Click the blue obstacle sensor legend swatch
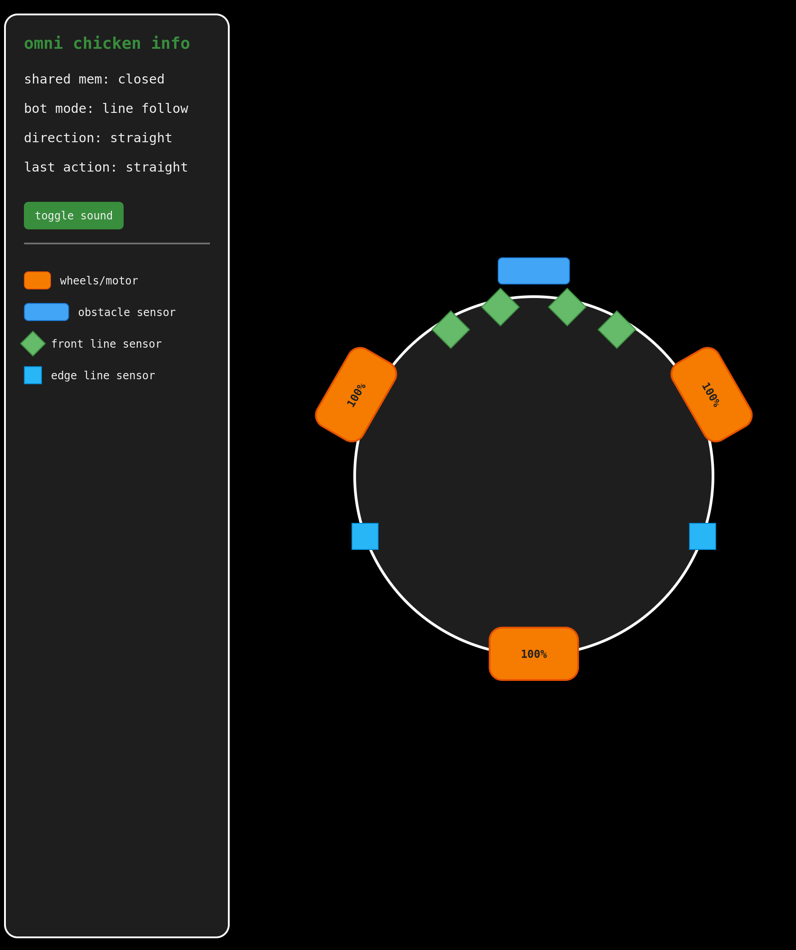This screenshot has width=796, height=950. pyautogui.click(x=46, y=312)
